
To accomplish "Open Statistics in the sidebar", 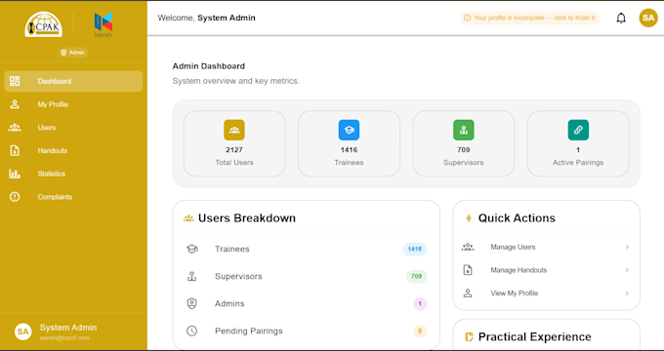I will (73, 174).
